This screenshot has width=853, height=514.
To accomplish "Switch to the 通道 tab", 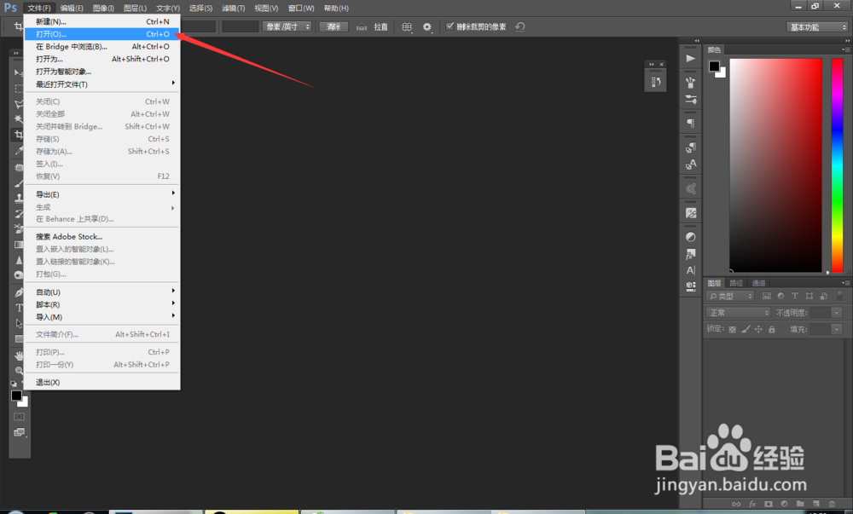I will tap(758, 283).
